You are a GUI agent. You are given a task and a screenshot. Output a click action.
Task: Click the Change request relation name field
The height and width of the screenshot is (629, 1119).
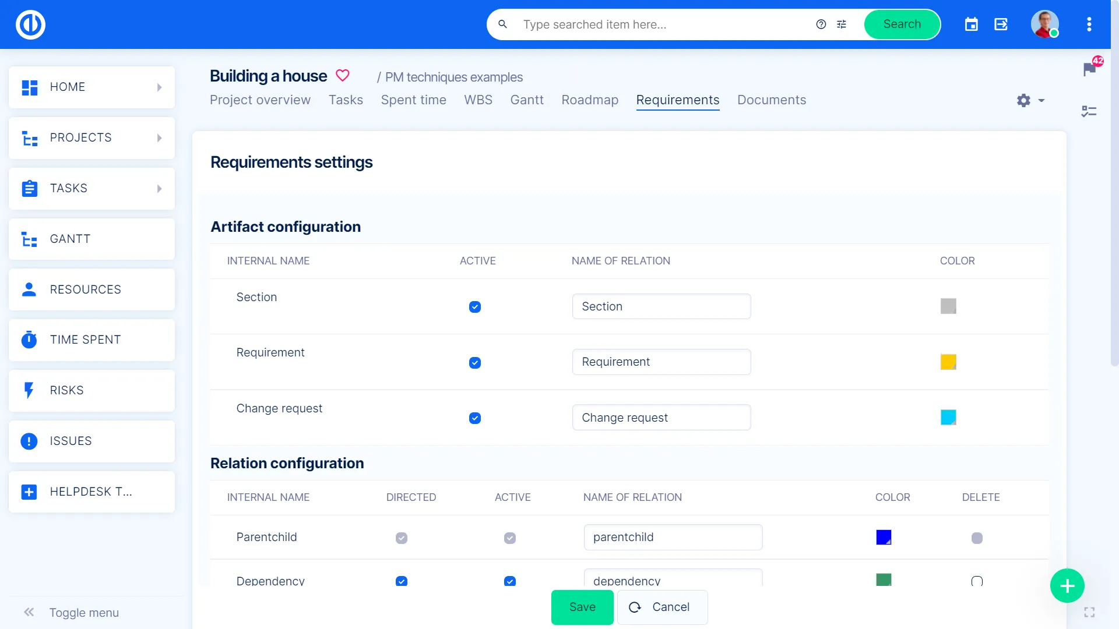[661, 418]
